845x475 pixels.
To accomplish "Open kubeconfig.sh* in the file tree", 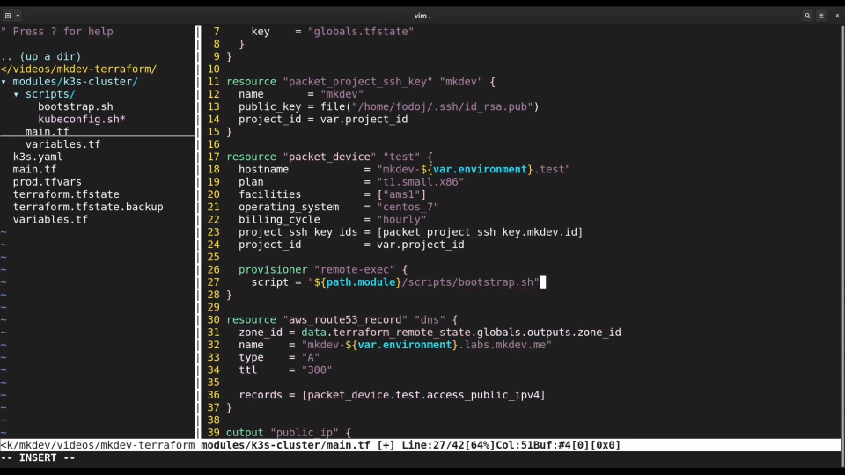I will pyautogui.click(x=81, y=119).
